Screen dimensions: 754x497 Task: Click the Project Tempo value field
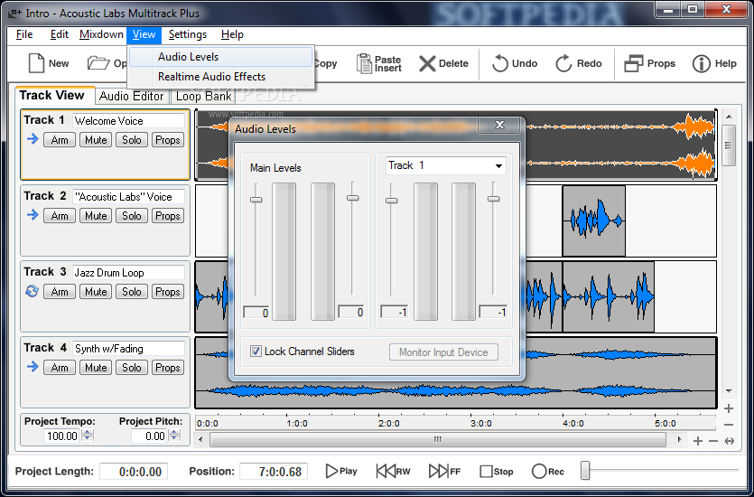pyautogui.click(x=62, y=436)
